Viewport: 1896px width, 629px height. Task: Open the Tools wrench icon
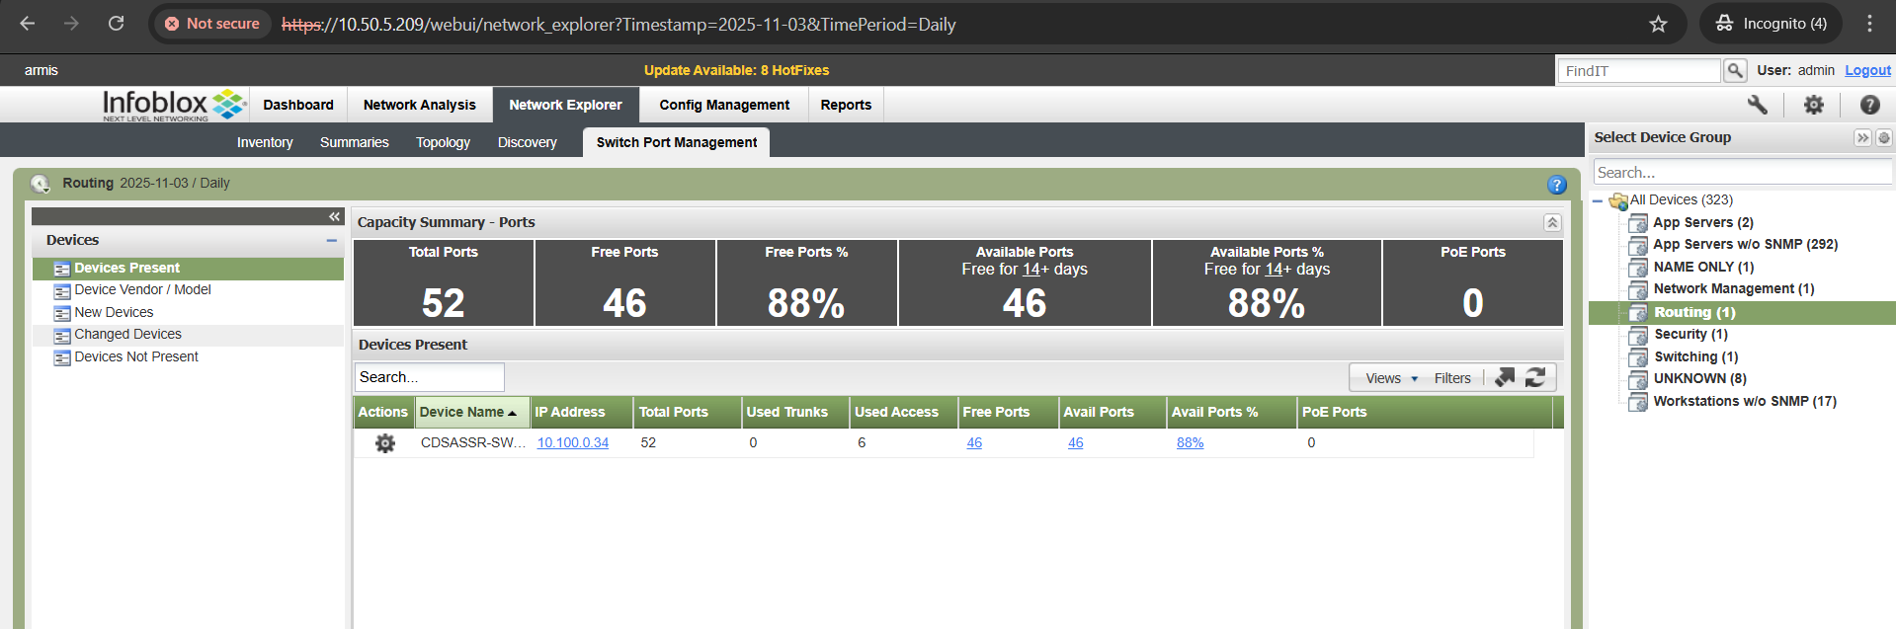click(1757, 105)
